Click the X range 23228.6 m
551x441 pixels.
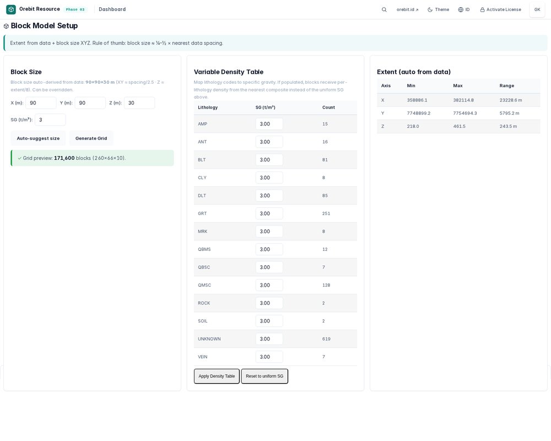pos(511,100)
